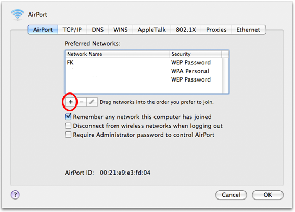Switch to the TCP/IP tab
Image resolution: width=295 pixels, height=212 pixels.
pos(72,30)
